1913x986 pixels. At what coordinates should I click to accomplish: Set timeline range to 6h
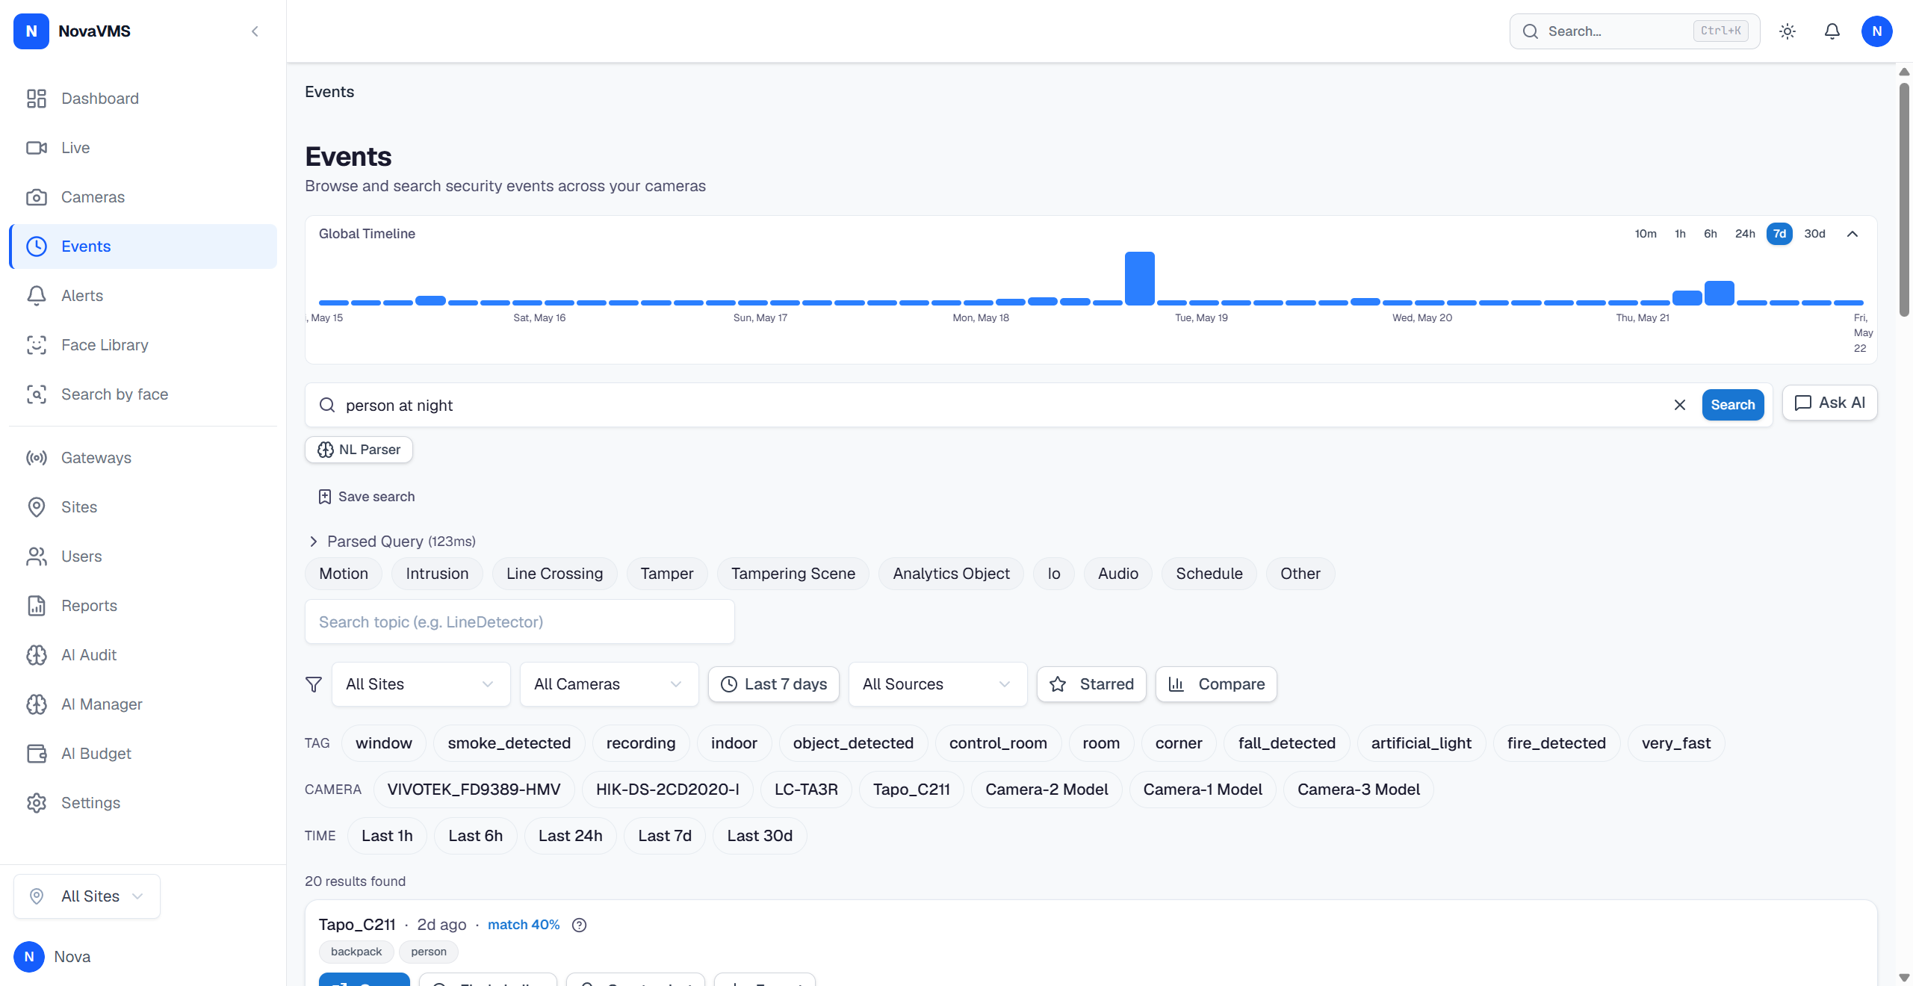click(x=1711, y=234)
